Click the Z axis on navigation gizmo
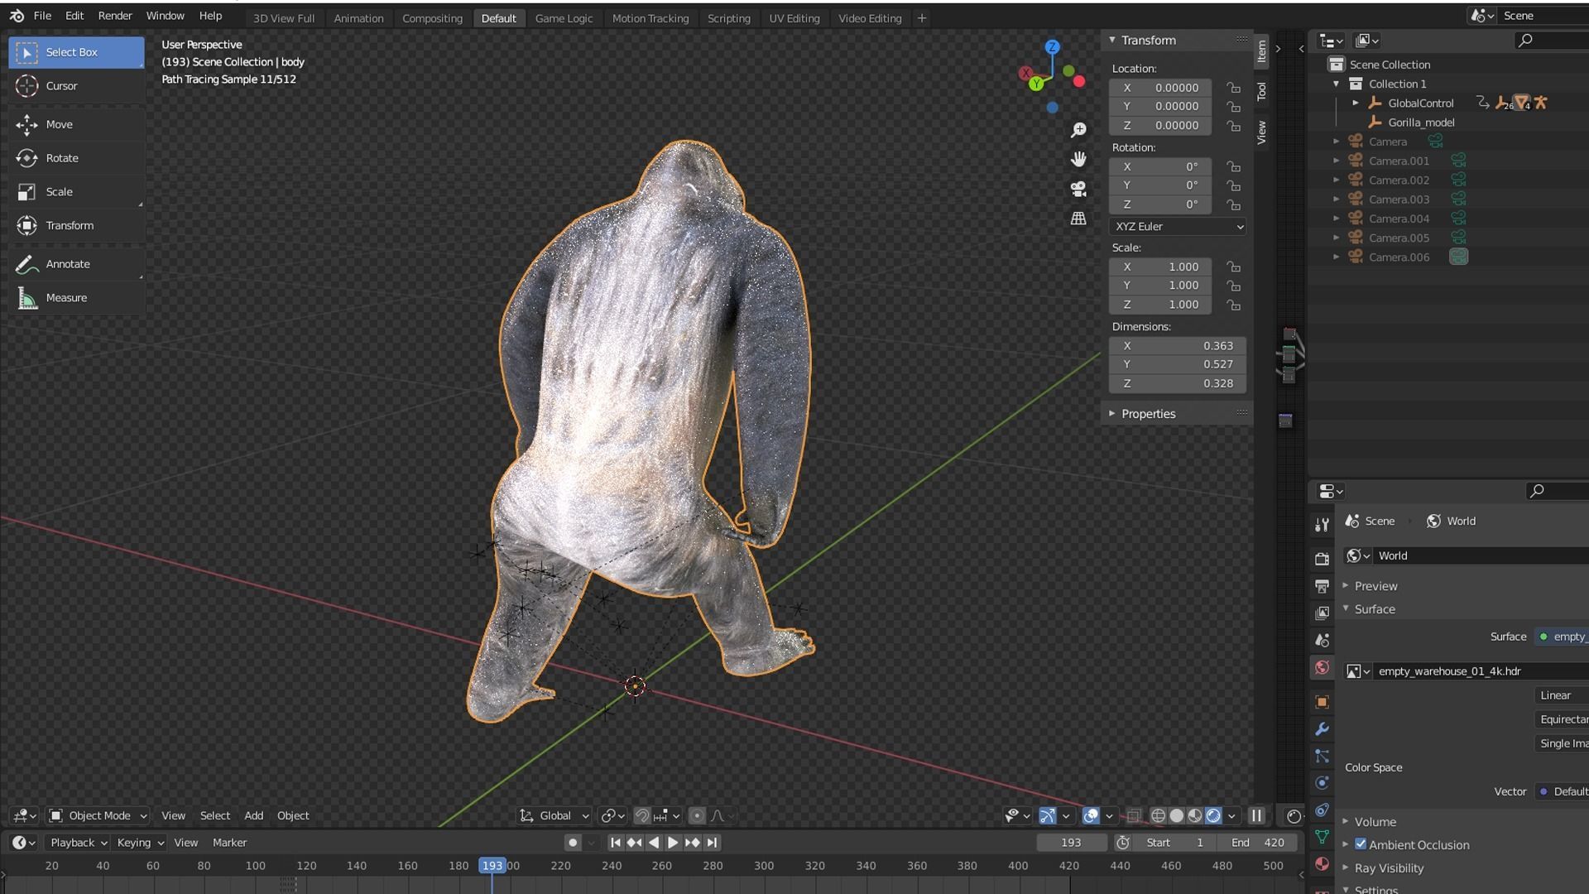This screenshot has height=894, width=1589. tap(1052, 47)
